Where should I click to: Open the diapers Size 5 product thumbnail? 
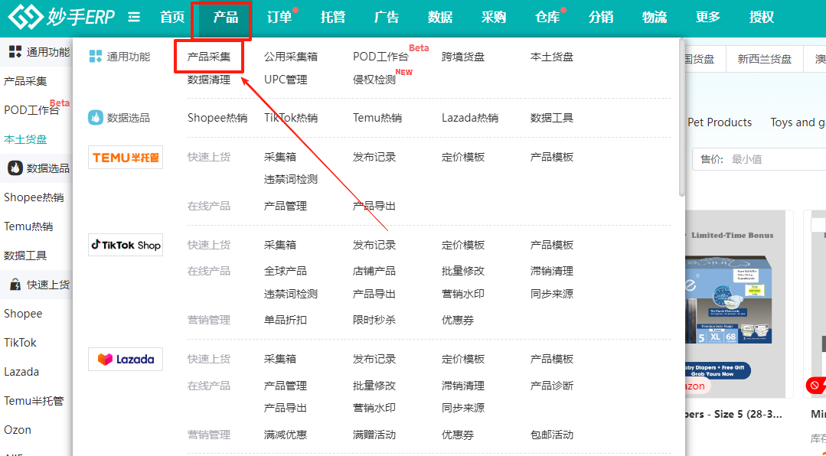[737, 304]
